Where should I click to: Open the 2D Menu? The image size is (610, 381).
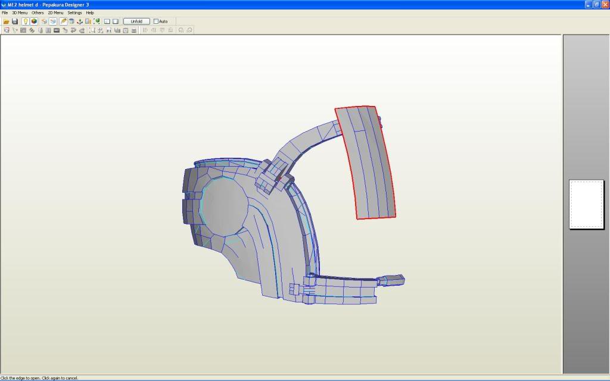[x=55, y=13]
